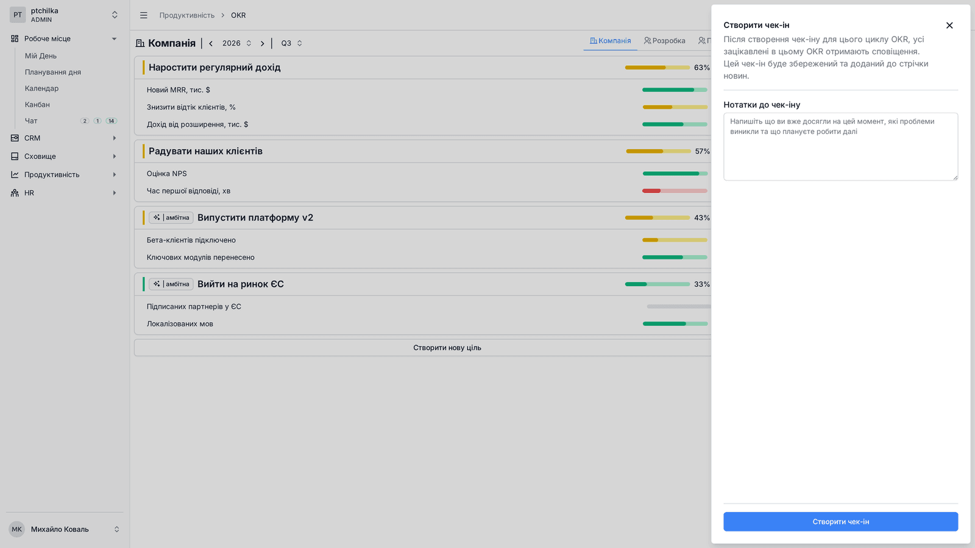Expand the HR section arrow

114,193
